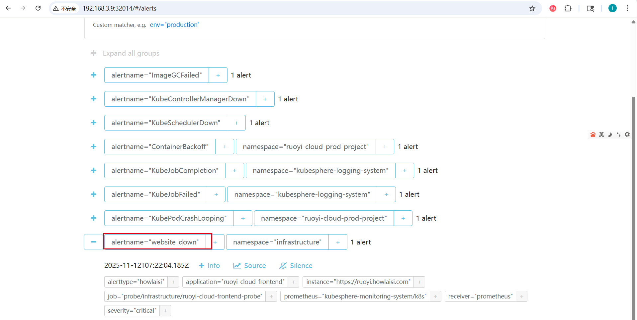Click the browser back arrow
This screenshot has width=637, height=320.
tap(8, 8)
